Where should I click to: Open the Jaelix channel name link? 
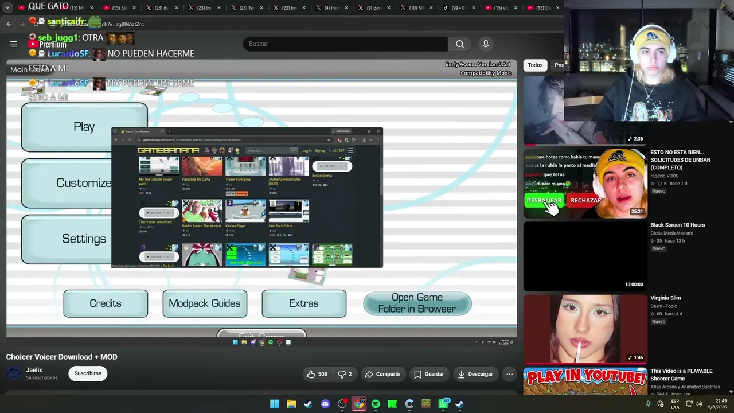click(34, 370)
